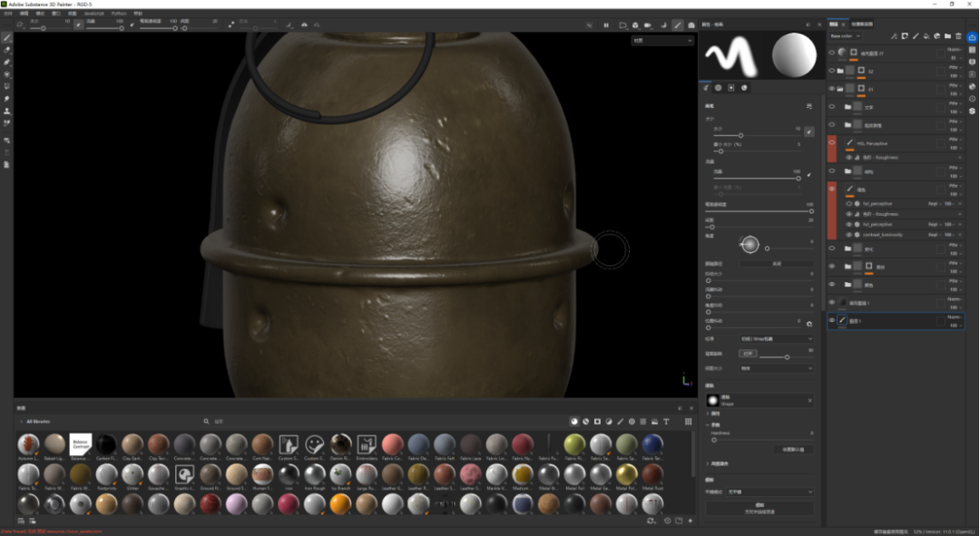The width and height of the screenshot is (980, 536).
Task: Open blend mode dropdown of top fill layer
Action: click(x=955, y=49)
